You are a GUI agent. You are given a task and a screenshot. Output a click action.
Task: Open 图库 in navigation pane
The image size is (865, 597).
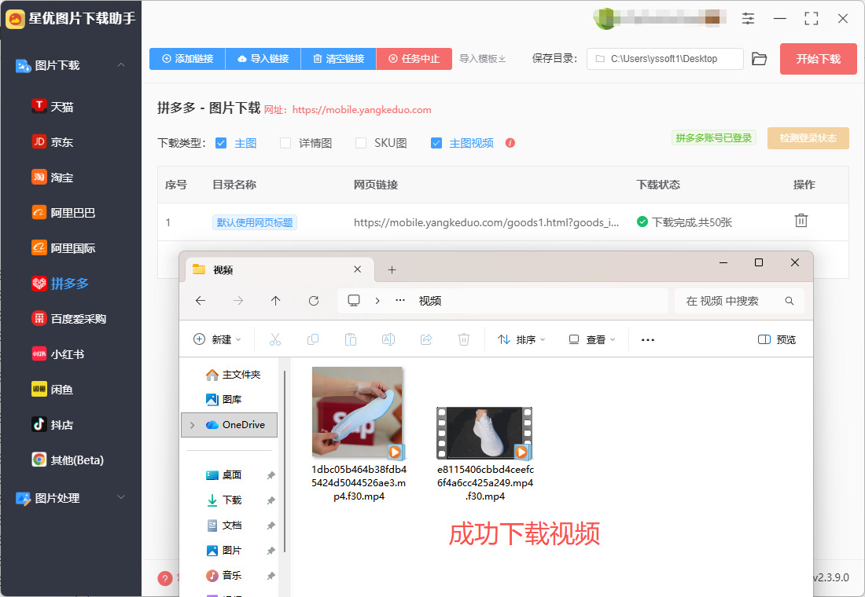click(224, 399)
